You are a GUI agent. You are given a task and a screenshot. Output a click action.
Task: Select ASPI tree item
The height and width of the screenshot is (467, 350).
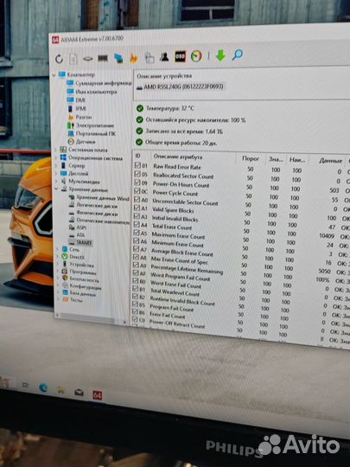click(81, 227)
